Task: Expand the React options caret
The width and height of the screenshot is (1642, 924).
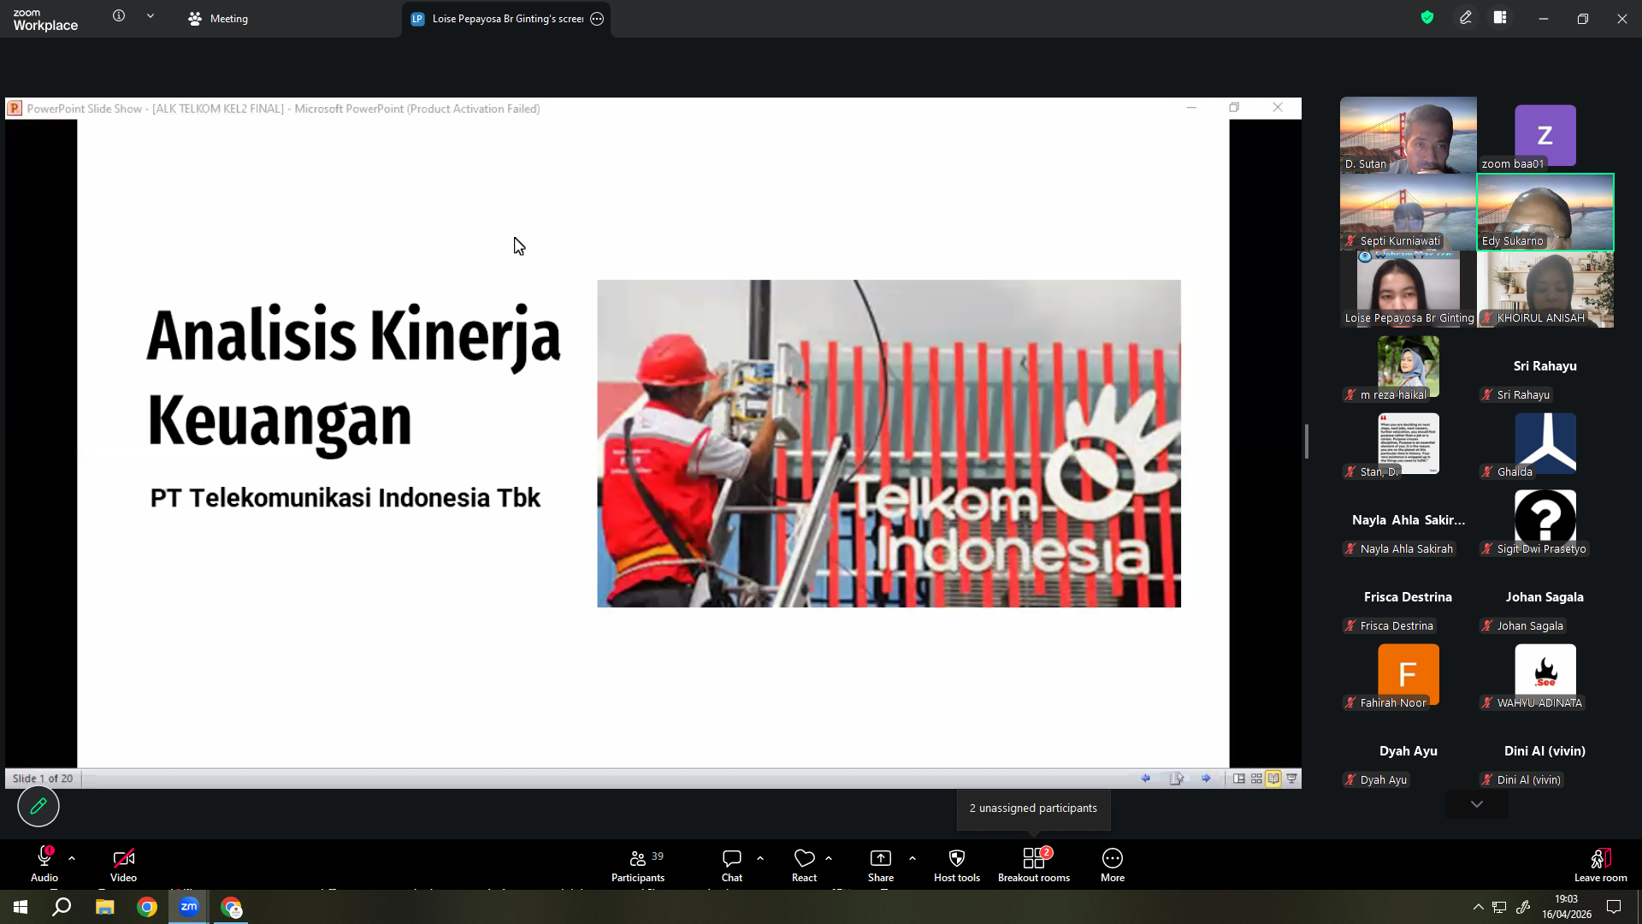Action: click(x=829, y=858)
